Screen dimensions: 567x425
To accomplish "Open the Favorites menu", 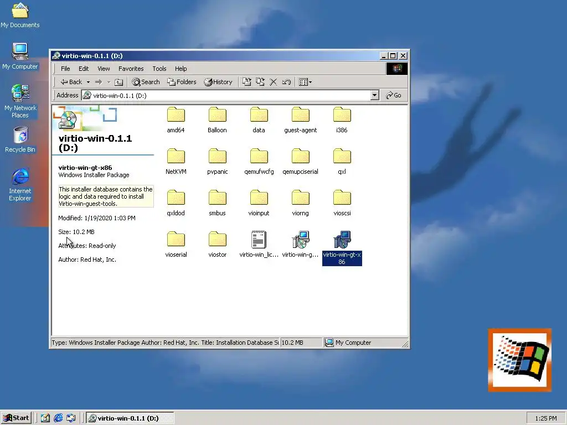I will click(x=131, y=69).
